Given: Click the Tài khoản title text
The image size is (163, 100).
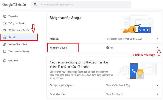Looking at the screenshot, I should [20, 5].
